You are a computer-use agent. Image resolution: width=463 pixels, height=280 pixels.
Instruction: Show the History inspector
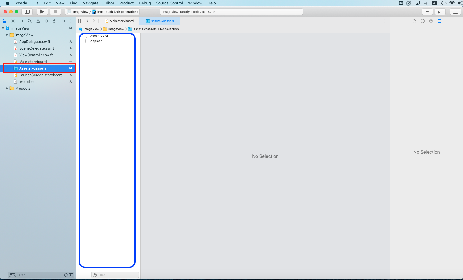(423, 21)
